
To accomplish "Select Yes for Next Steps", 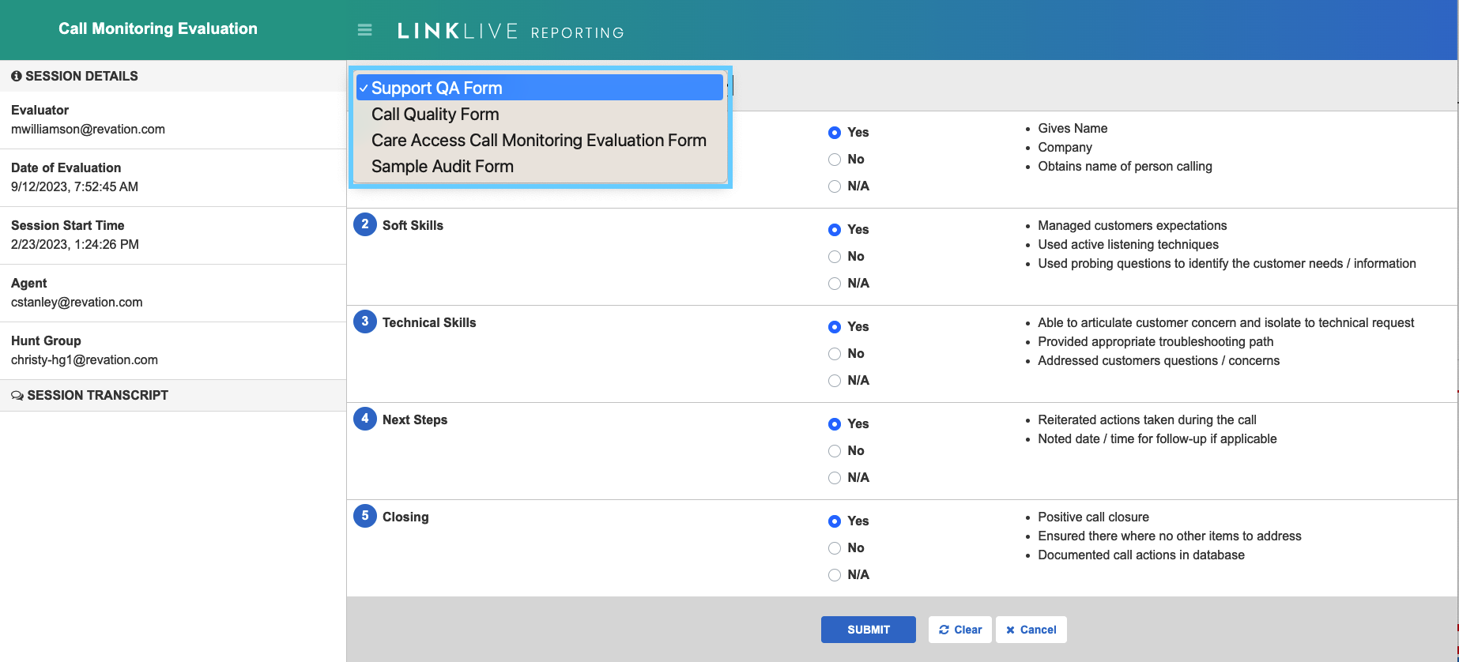I will point(835,424).
